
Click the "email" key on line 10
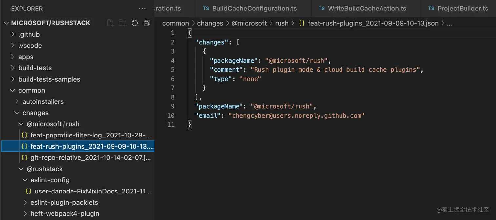pyautogui.click(x=208, y=116)
